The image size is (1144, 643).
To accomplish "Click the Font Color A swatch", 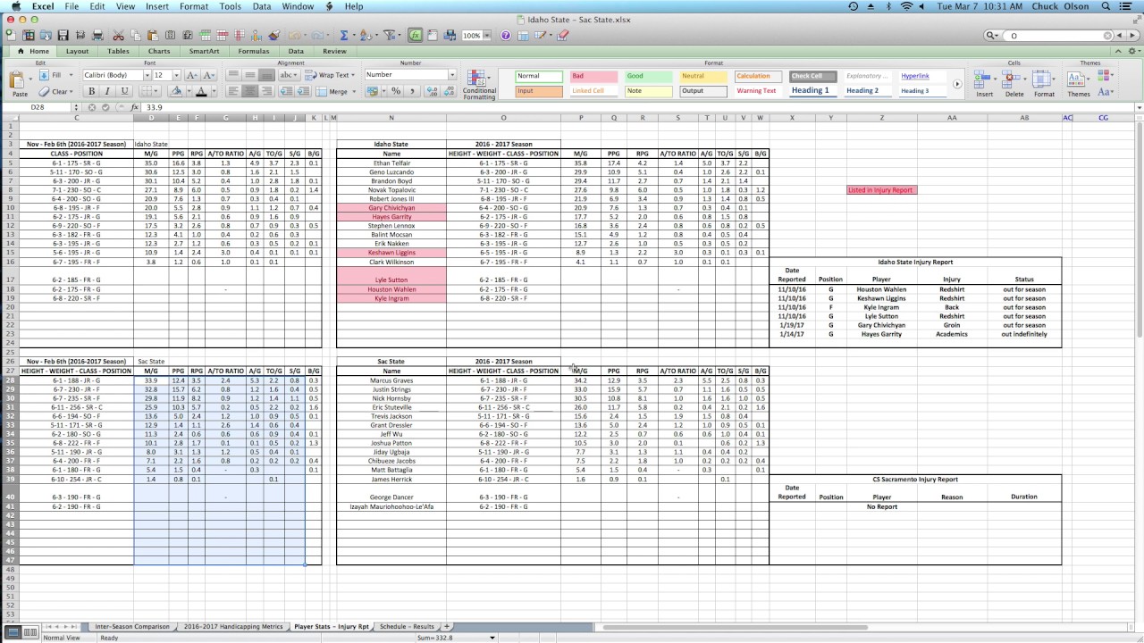I will 201,91.
